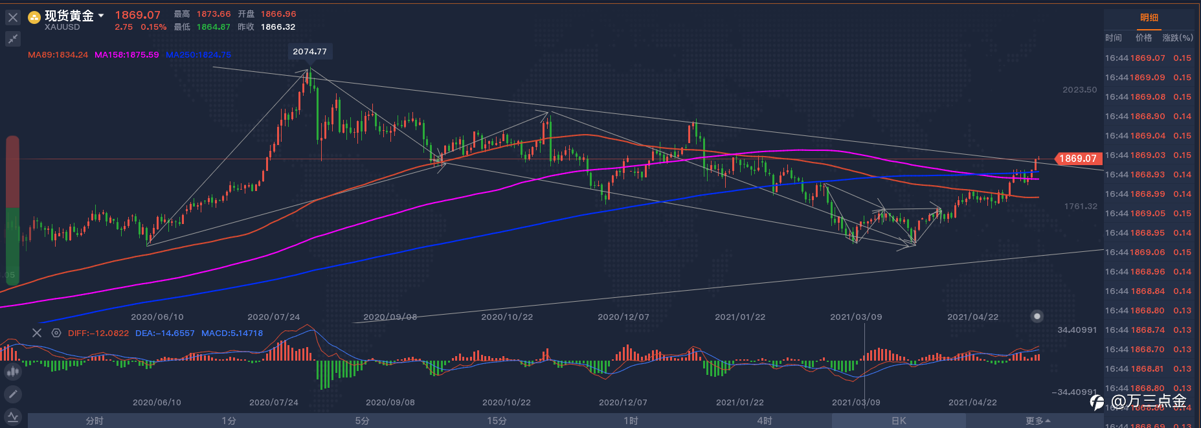
Task: Click the MA89:1834.24 indicator label
Action: point(58,55)
